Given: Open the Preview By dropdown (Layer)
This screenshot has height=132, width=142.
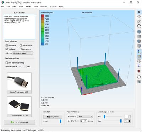Looking at the screenshot, I should point(85,116).
